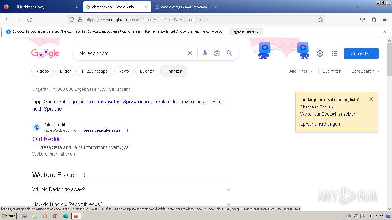Click the Anmelden sign-in button
This screenshot has width=392, height=220.
[361, 53]
